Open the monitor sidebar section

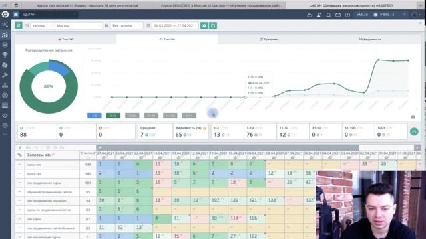(x=5, y=105)
